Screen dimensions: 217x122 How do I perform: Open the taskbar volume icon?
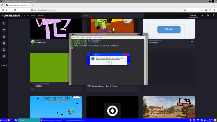(205, 120)
